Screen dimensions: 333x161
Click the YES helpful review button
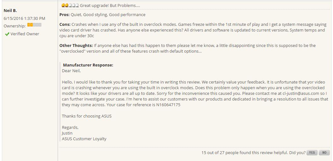point(312,152)
